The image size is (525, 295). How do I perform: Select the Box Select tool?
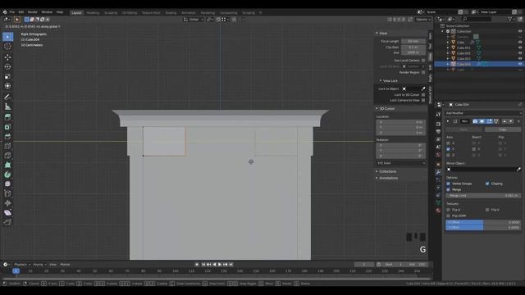point(7,36)
